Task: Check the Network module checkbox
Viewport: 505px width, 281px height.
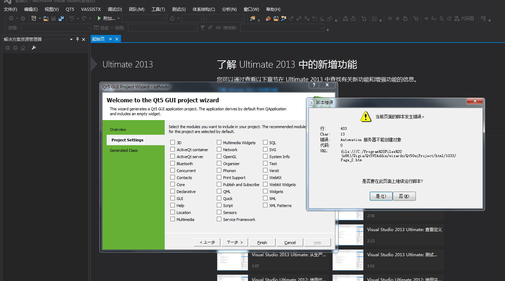Action: [x=219, y=149]
